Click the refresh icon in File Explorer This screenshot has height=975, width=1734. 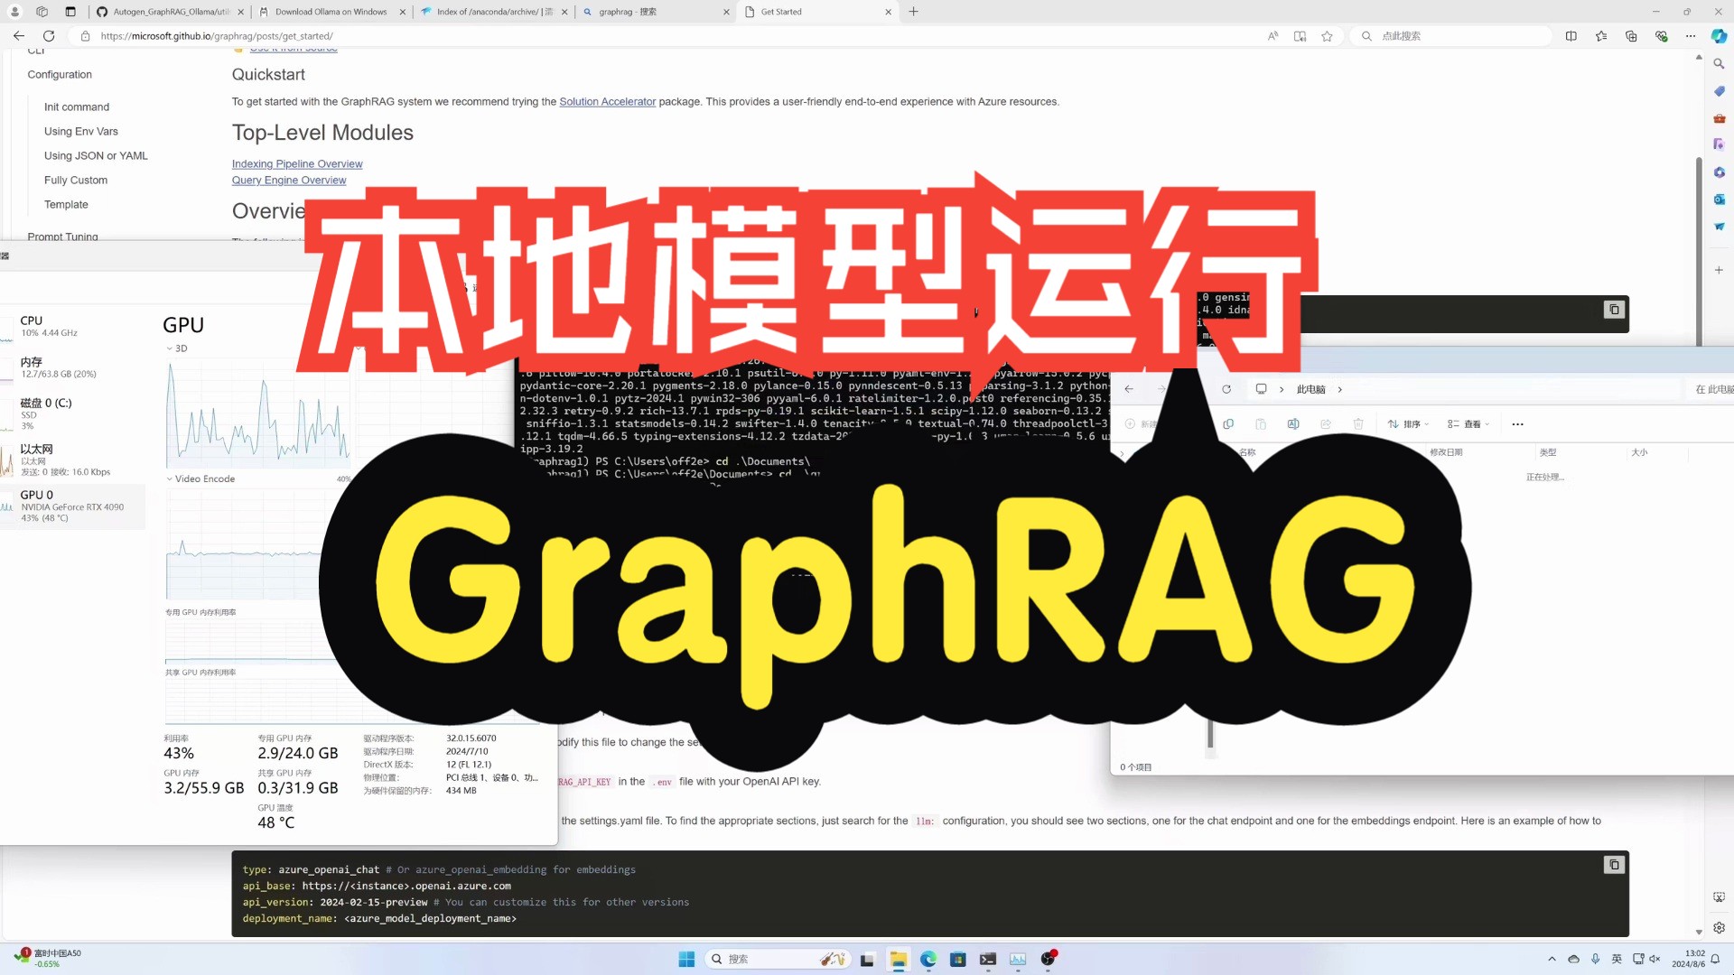point(1226,389)
